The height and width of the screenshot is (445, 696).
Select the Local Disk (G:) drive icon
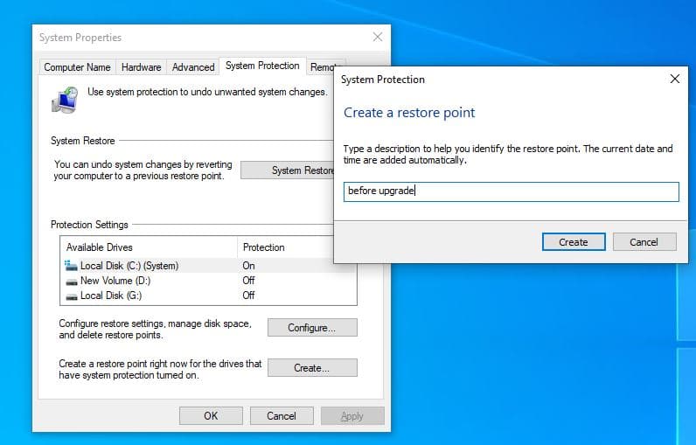[x=71, y=296]
